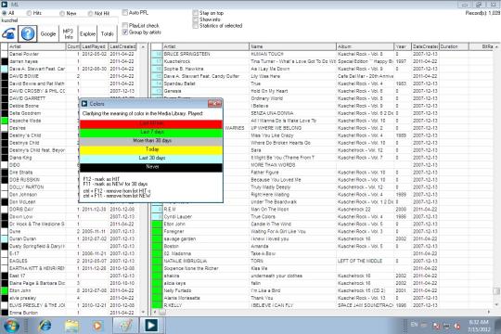This screenshot has height=334, width=501.
Task: Select Cyndi Lauper True Colors row
Action: tap(323, 216)
